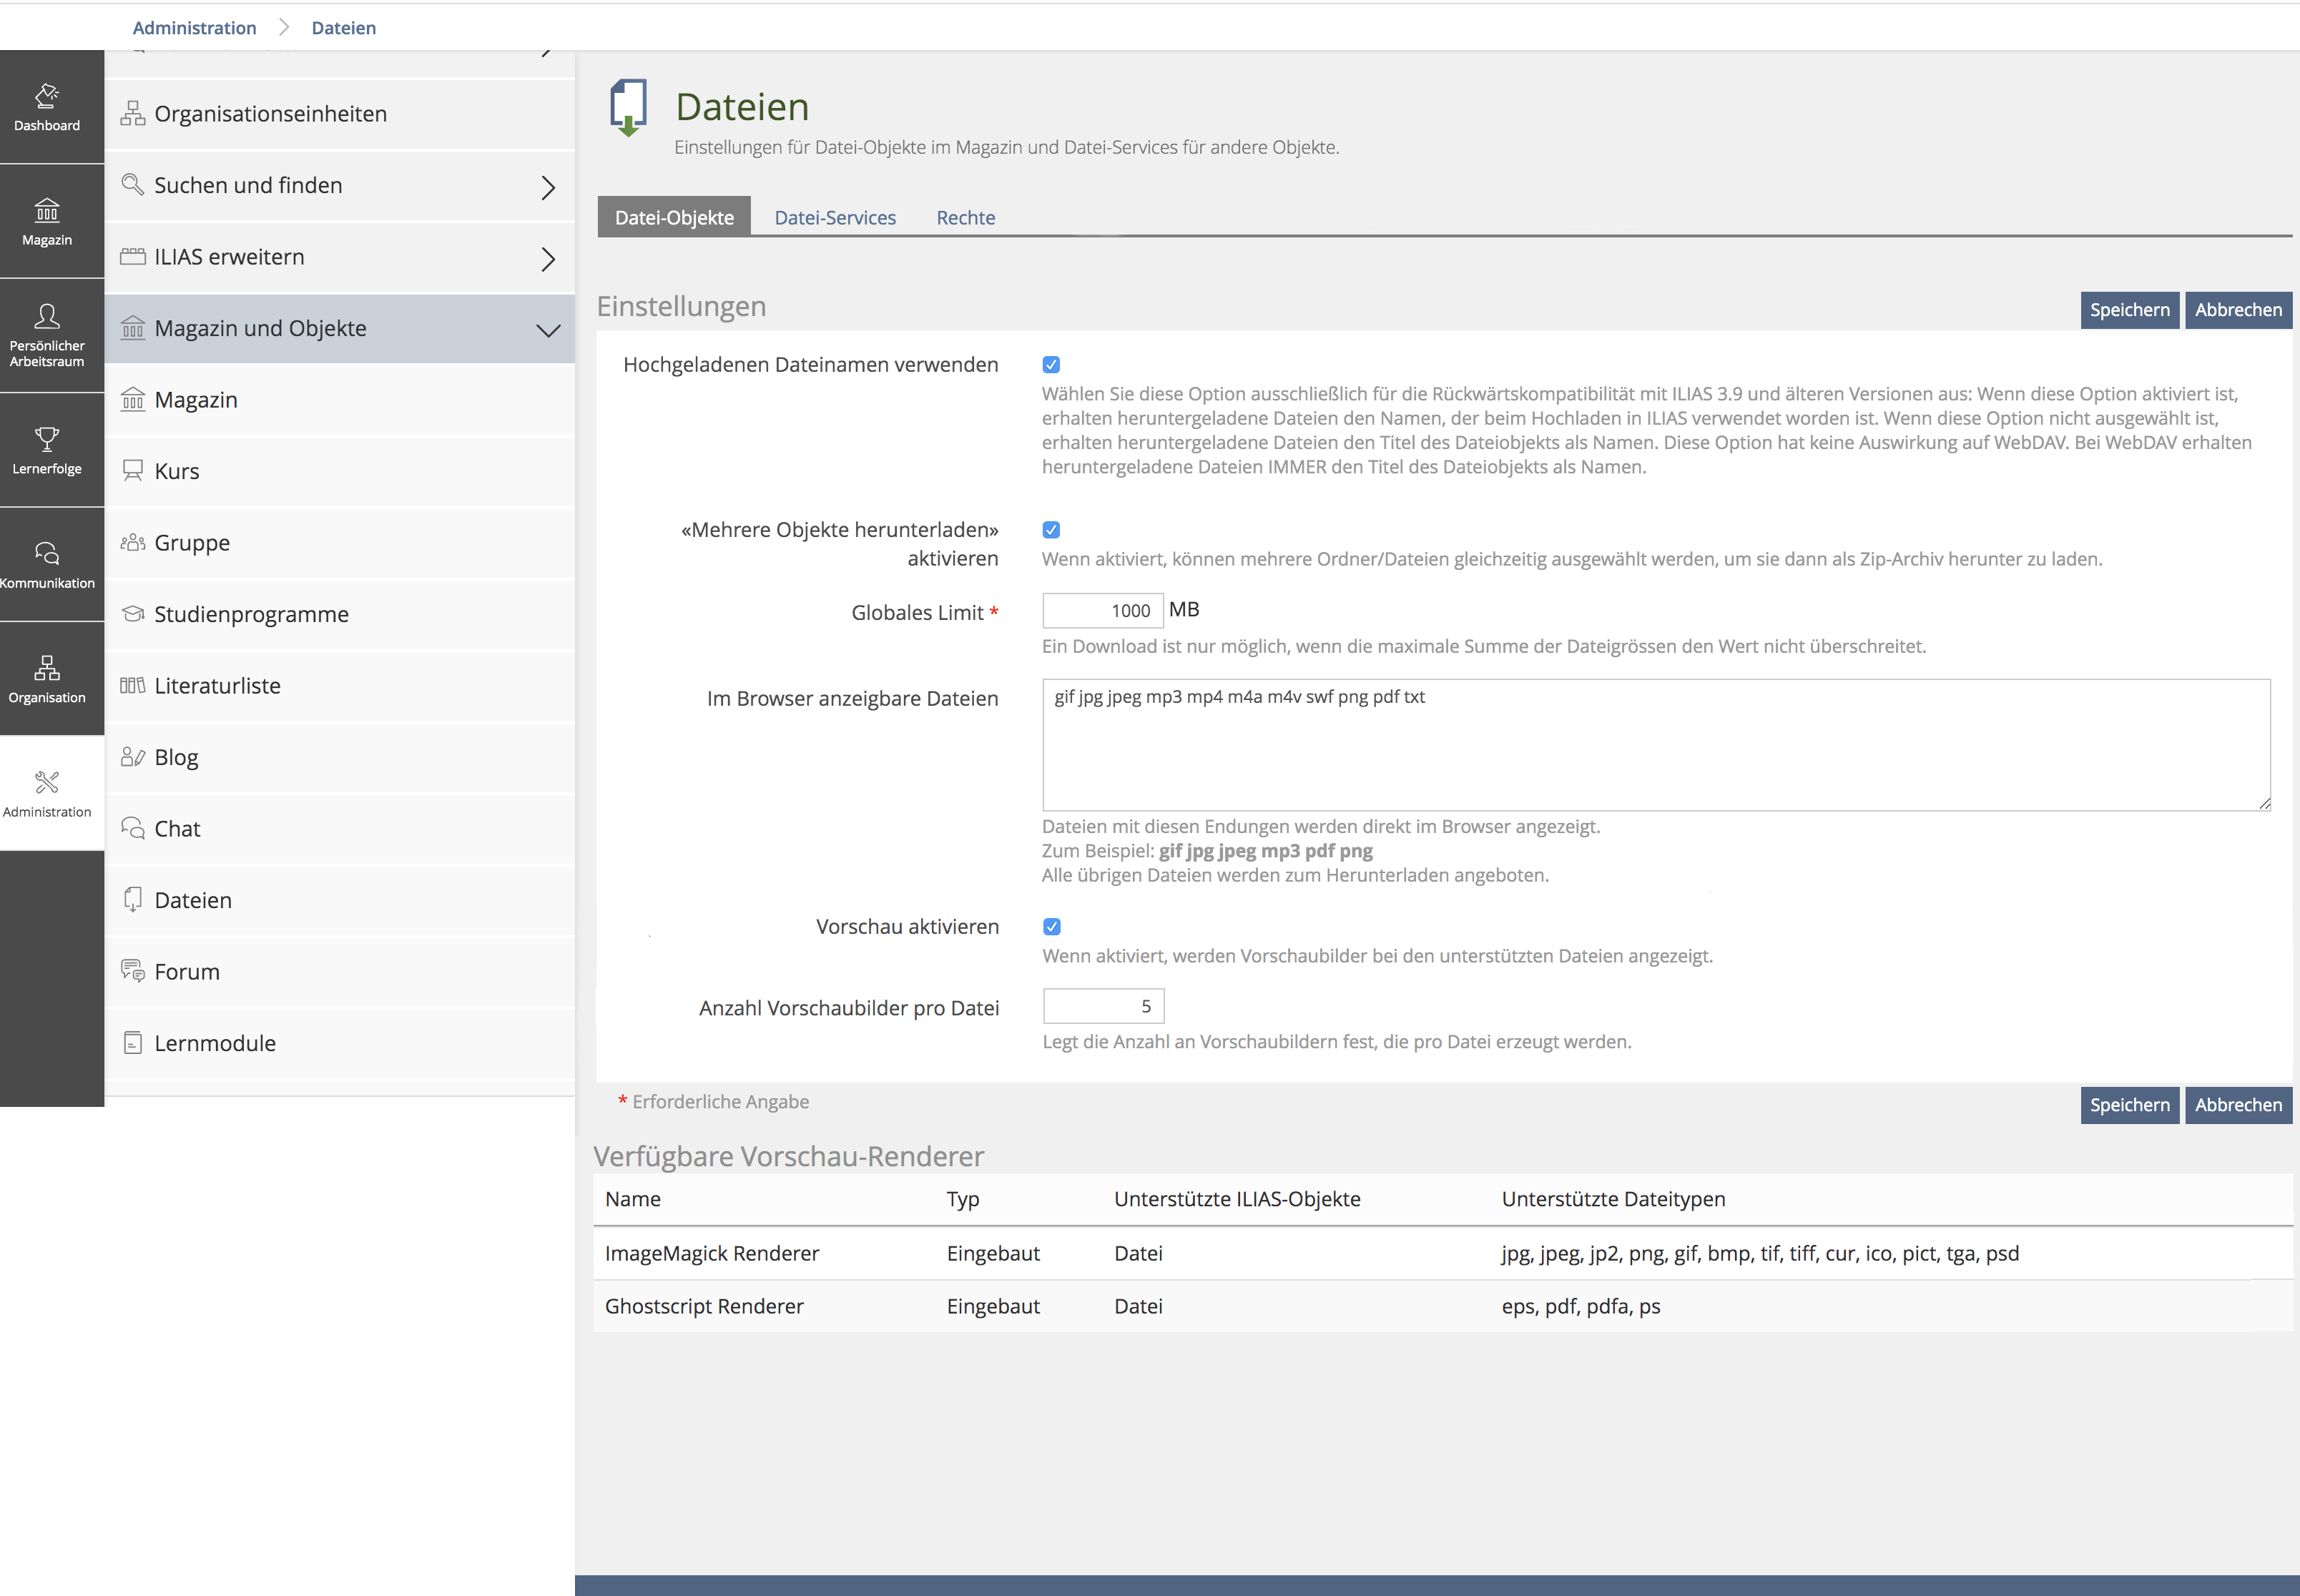Click the Lernerfolge trophy icon
The width and height of the screenshot is (2300, 1596).
[x=47, y=450]
